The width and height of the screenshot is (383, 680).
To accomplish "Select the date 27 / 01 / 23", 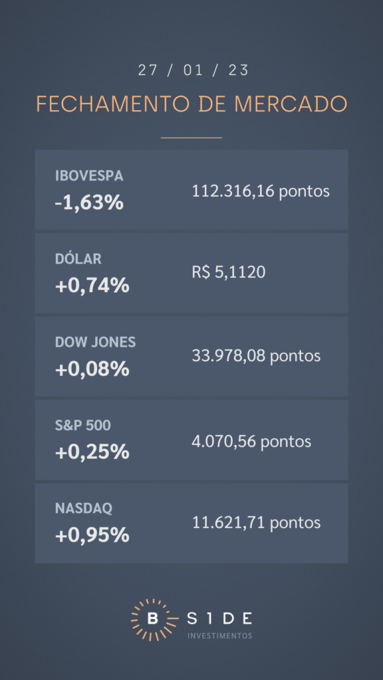I will [193, 70].
